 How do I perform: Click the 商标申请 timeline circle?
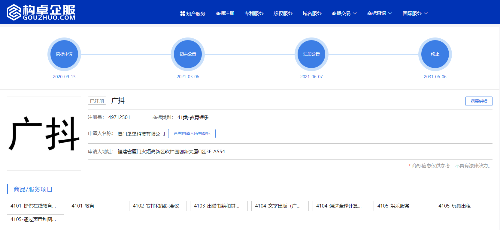click(64, 54)
